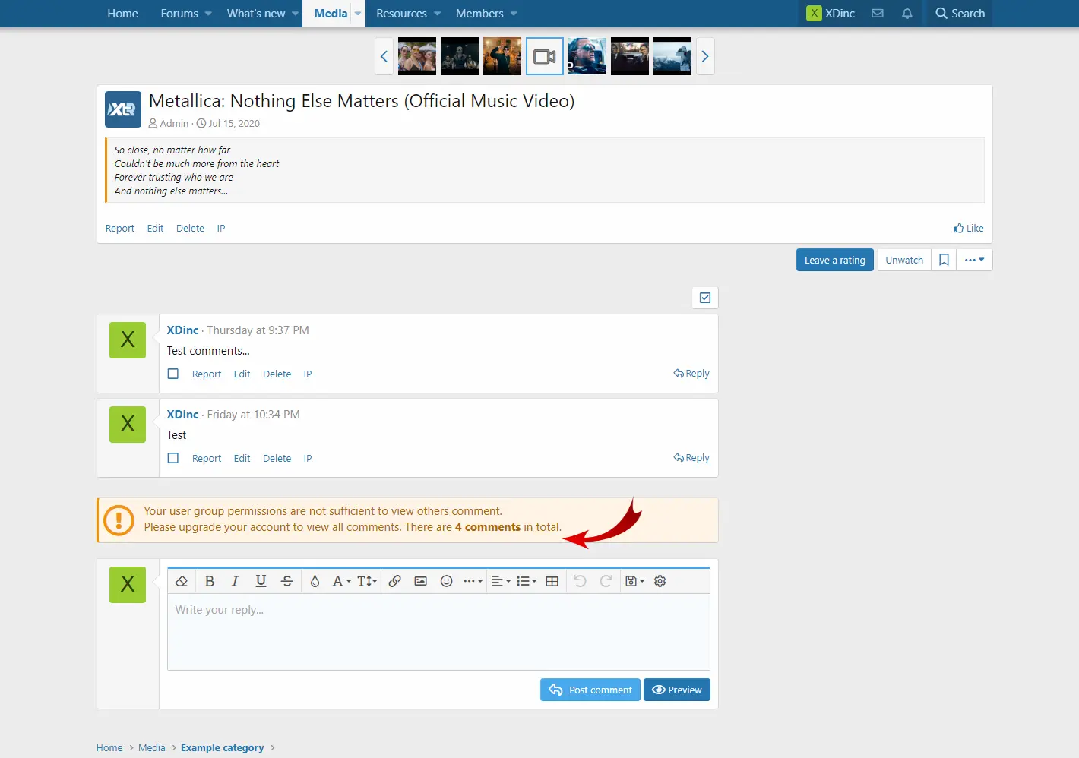
Task: Expand the Media tab dropdown arrow
Action: click(x=358, y=14)
